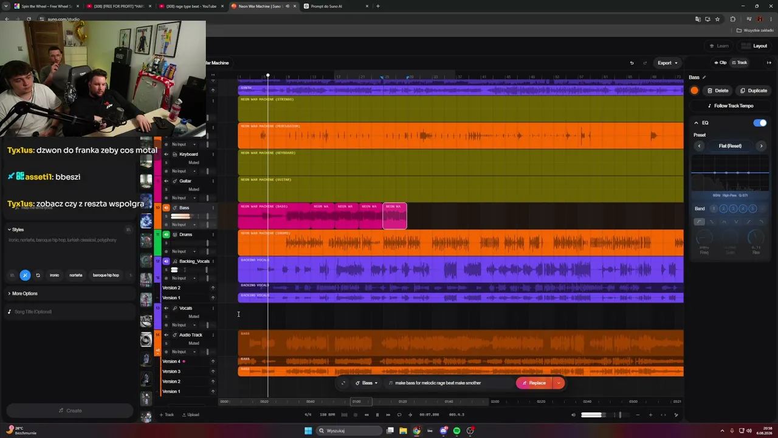Zoom out the timeline with minus

pyautogui.click(x=638, y=415)
